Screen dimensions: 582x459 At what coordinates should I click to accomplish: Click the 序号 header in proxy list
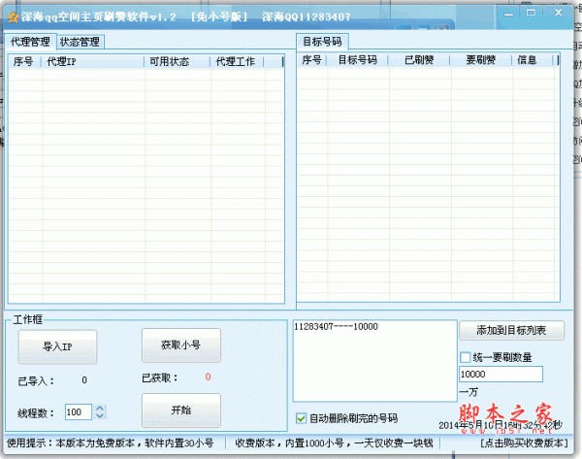pyautogui.click(x=24, y=61)
